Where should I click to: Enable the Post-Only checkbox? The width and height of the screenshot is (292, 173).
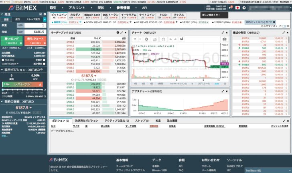point(3,60)
